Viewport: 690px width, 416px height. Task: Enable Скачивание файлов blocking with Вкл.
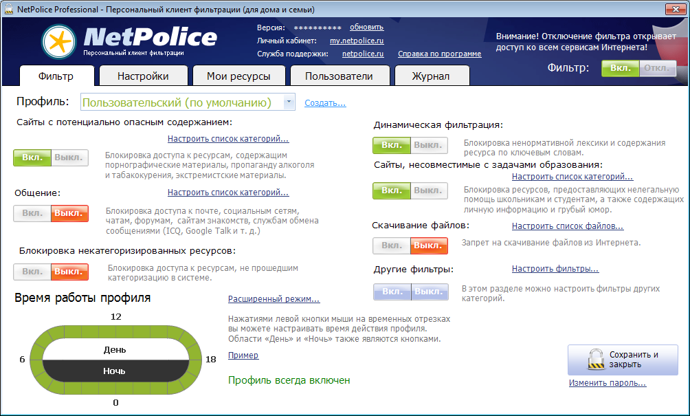click(x=392, y=245)
